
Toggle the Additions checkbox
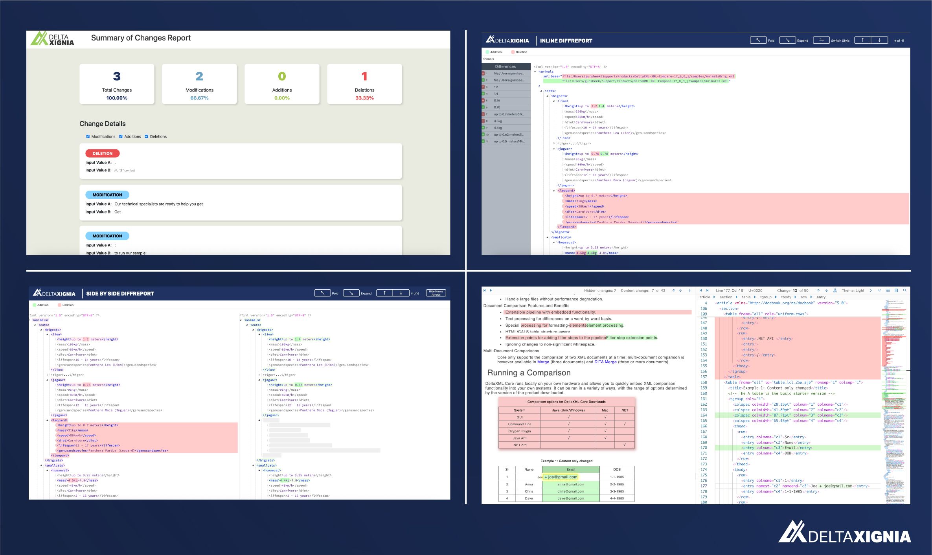(121, 136)
